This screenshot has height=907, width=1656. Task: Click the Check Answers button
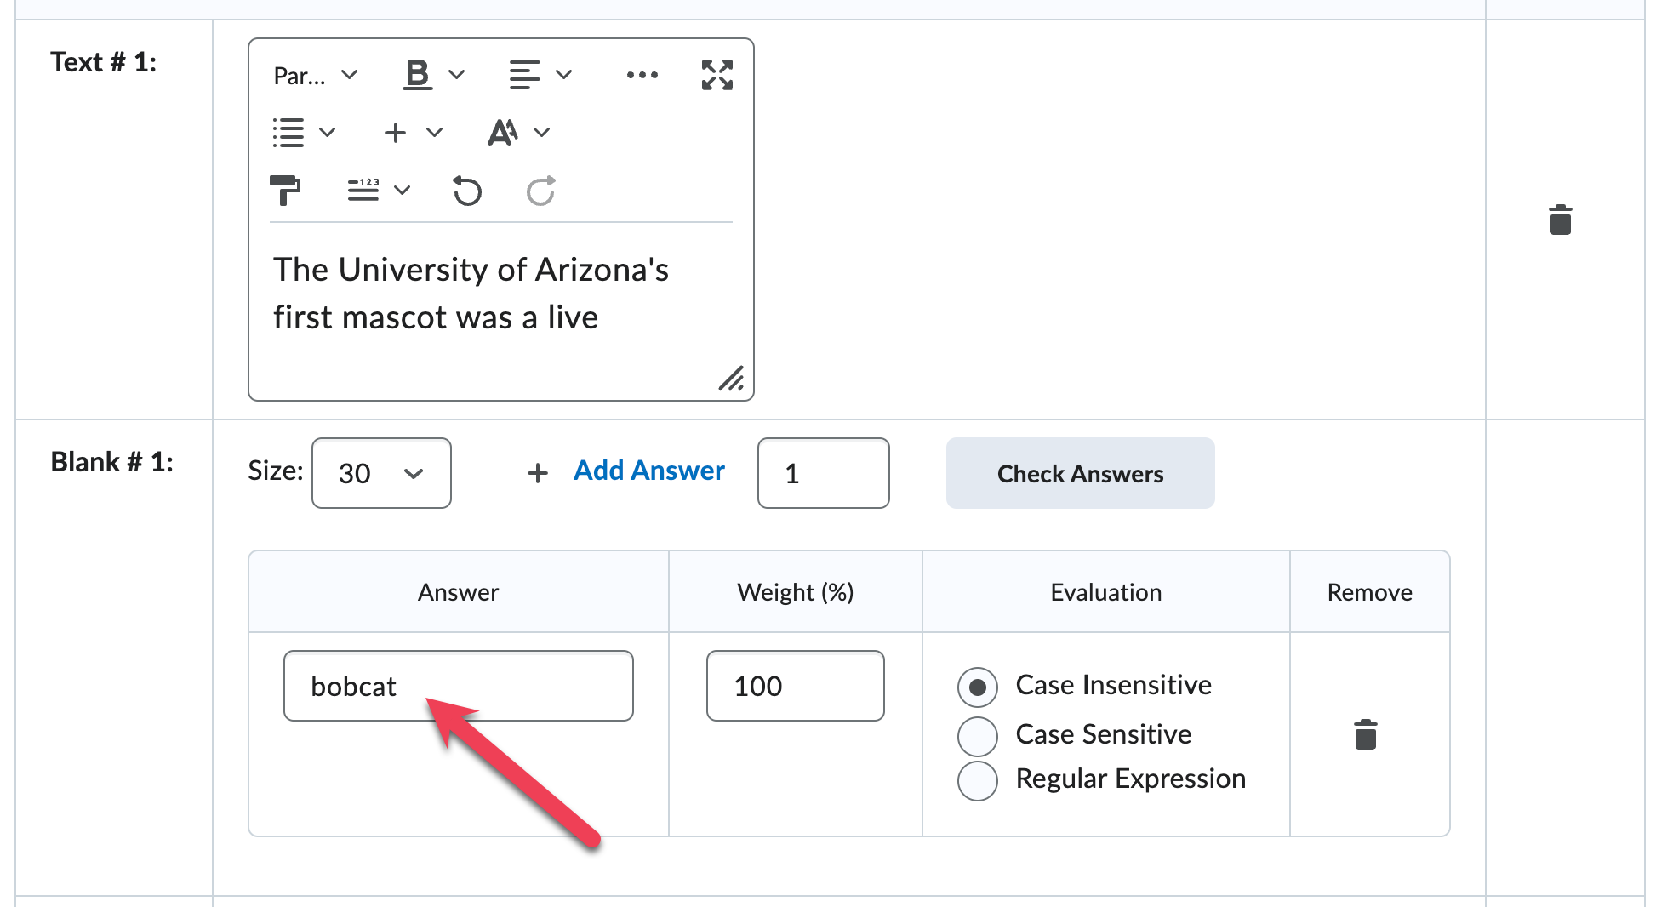[x=1080, y=473]
